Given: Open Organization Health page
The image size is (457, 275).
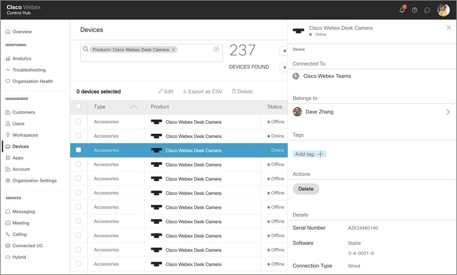Looking at the screenshot, I should (x=33, y=81).
